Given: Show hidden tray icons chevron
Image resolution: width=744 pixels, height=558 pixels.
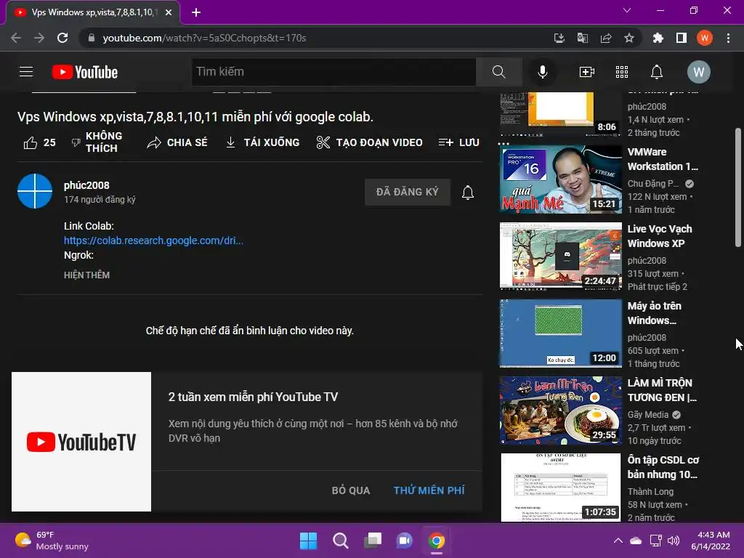Looking at the screenshot, I should (x=618, y=540).
